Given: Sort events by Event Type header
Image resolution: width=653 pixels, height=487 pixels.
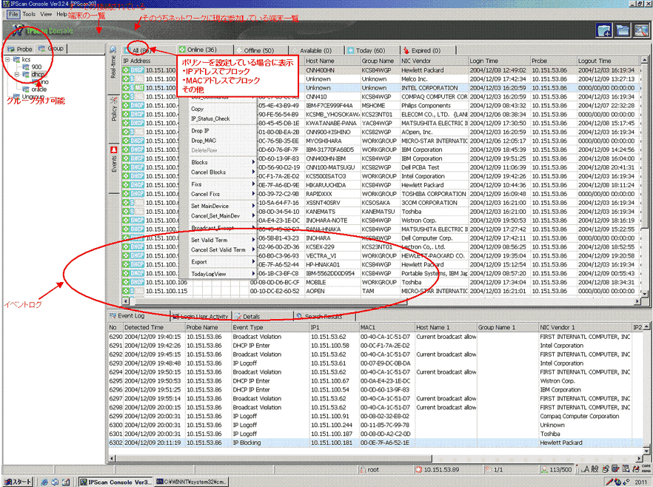Looking at the screenshot, I should click(271, 328).
